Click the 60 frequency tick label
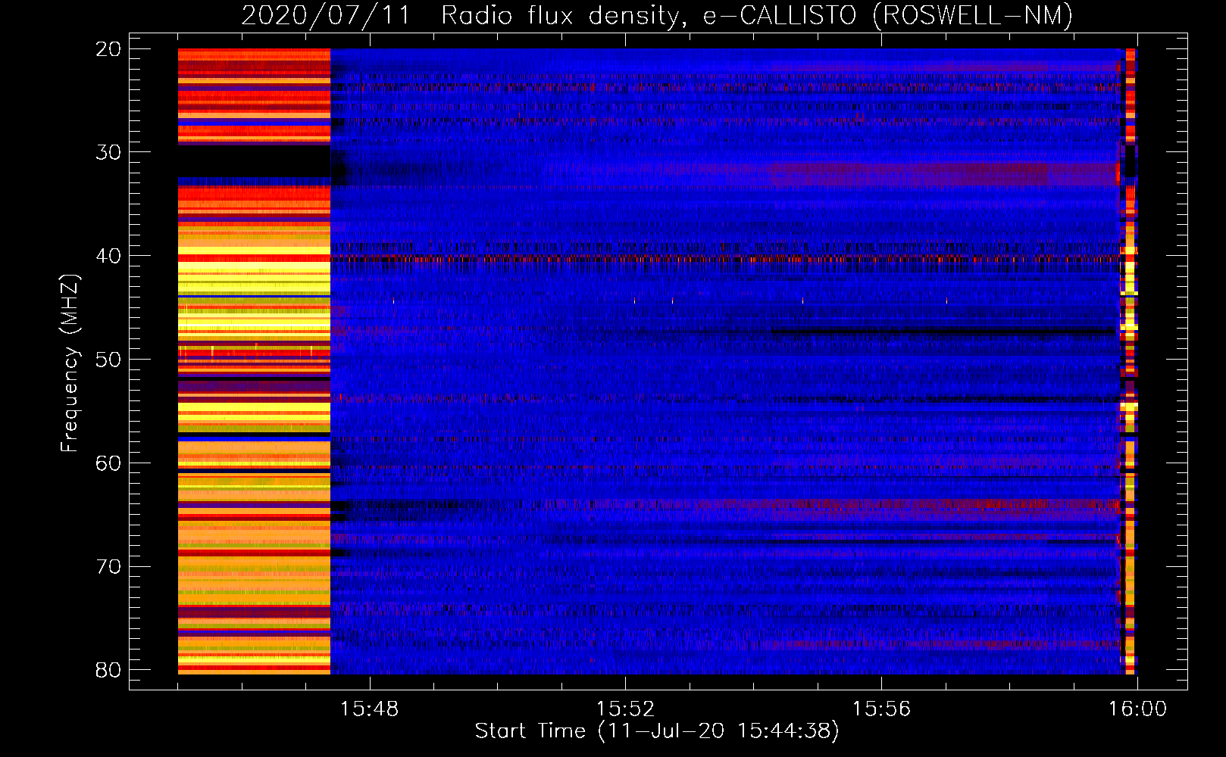The width and height of the screenshot is (1226, 757). click(109, 463)
